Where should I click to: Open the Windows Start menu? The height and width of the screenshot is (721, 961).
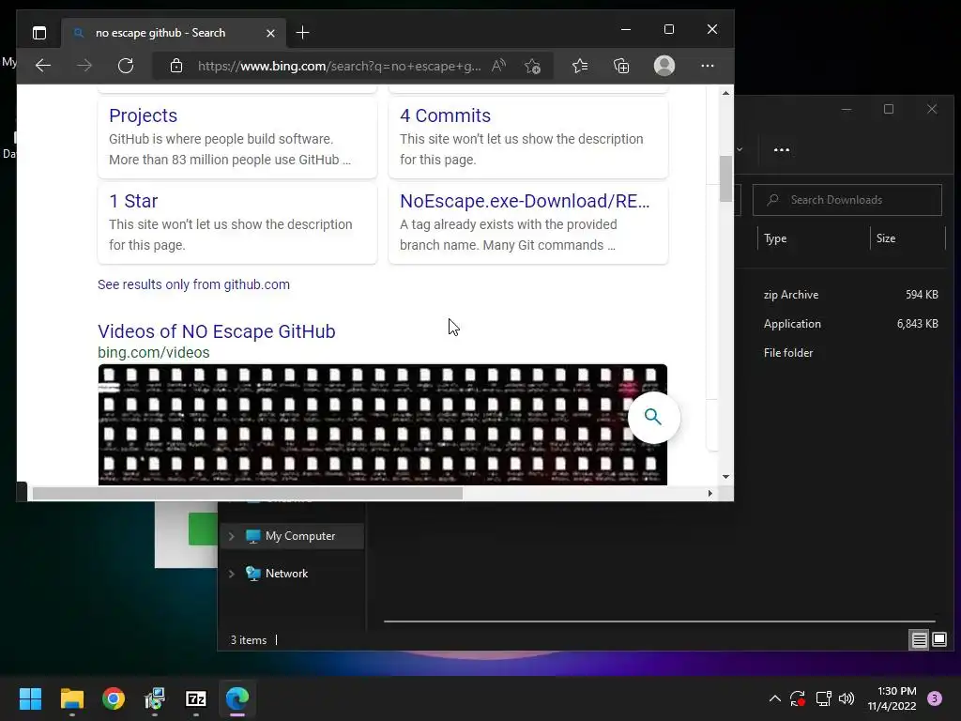click(30, 698)
